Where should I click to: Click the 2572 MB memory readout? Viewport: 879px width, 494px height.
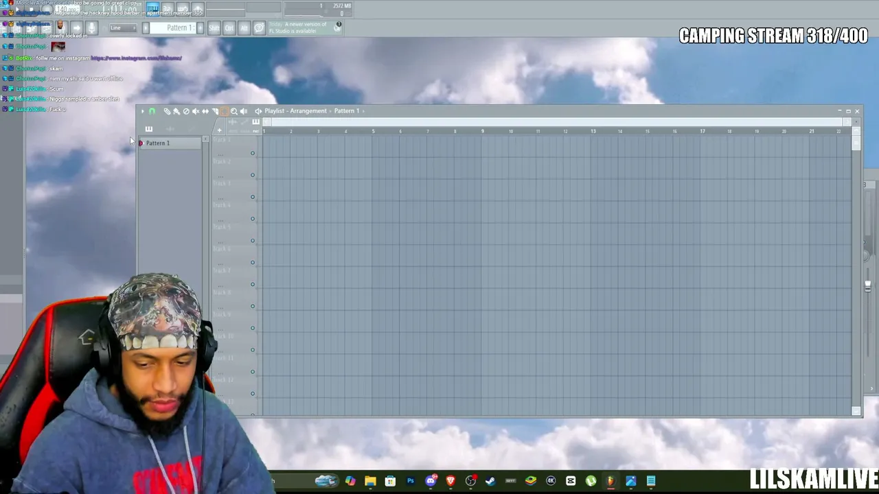[342, 6]
